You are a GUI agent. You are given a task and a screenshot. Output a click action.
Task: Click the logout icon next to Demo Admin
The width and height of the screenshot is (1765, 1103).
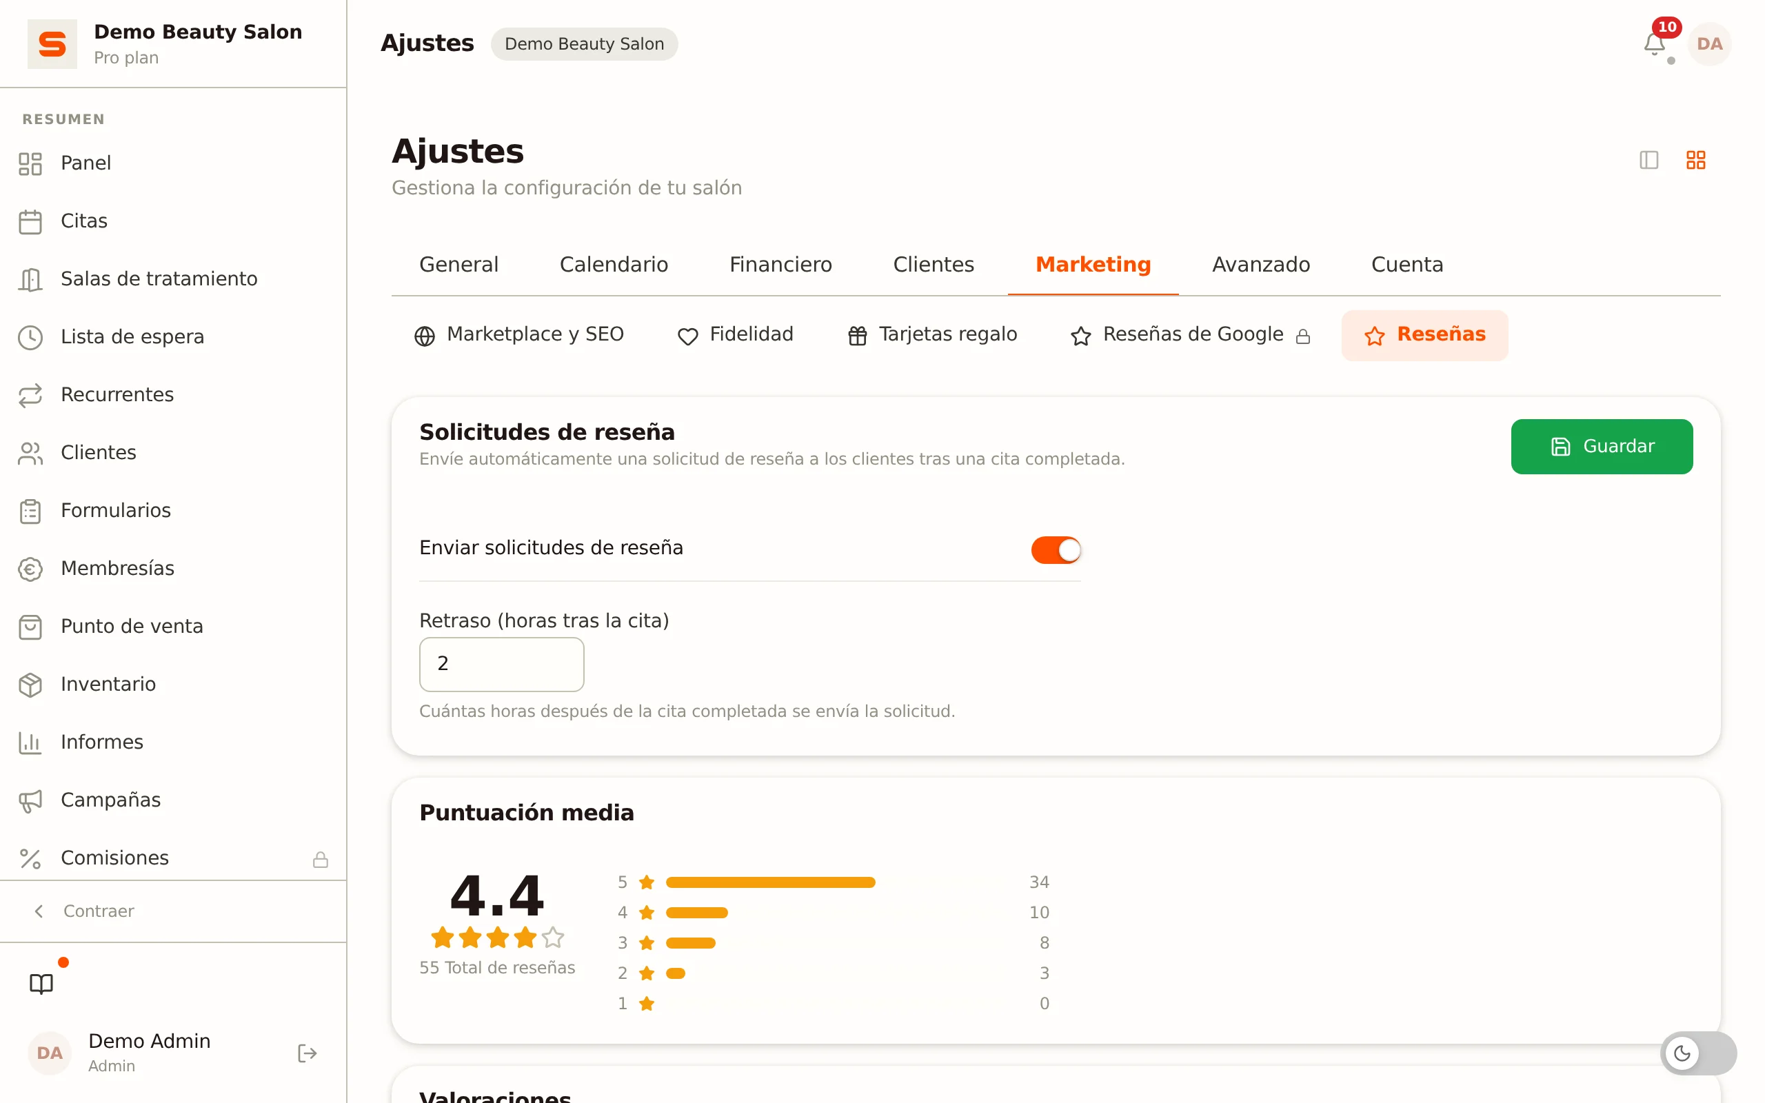(x=307, y=1053)
